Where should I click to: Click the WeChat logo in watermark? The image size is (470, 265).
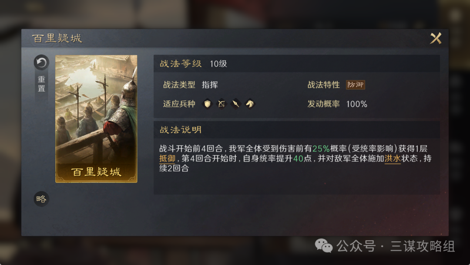[324, 246]
